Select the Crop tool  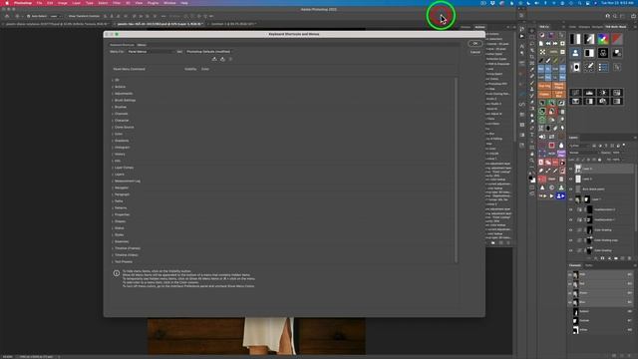pyautogui.click(x=531, y=57)
